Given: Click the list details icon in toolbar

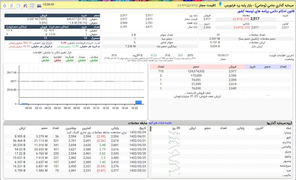Looking at the screenshot, I should (32, 5).
